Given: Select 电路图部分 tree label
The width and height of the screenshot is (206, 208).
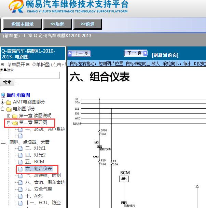Looking at the screenshot, I should (24, 109).
